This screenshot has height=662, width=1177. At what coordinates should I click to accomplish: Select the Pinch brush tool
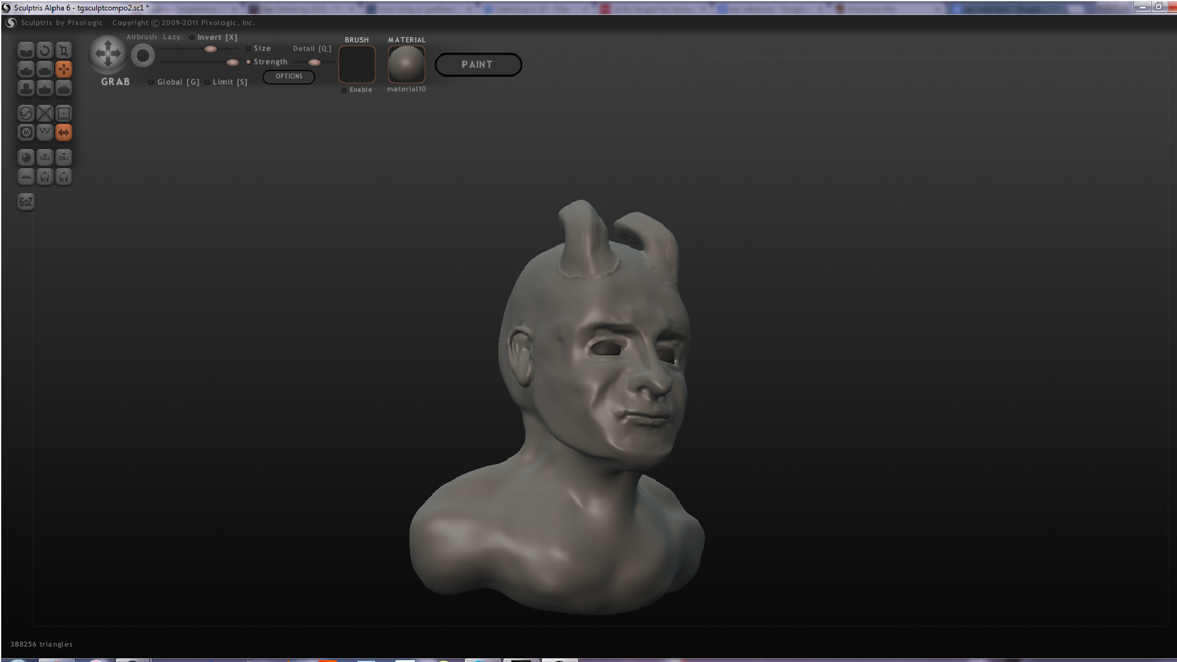(x=45, y=88)
